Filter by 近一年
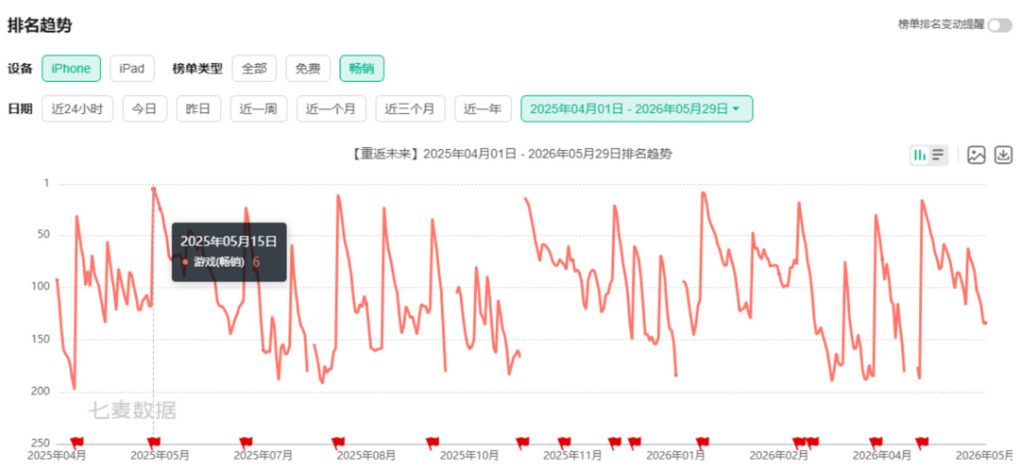The width and height of the screenshot is (1018, 468). [x=483, y=109]
